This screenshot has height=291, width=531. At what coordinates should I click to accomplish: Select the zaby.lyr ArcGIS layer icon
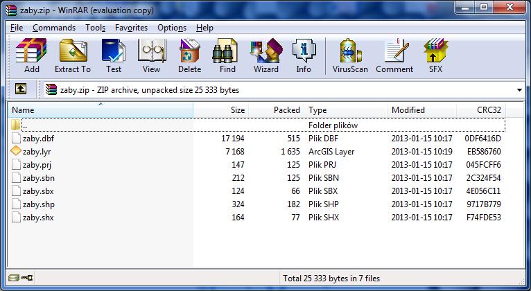16,151
